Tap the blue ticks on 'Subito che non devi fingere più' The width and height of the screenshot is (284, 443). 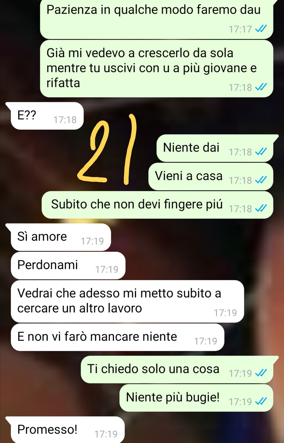(x=261, y=208)
